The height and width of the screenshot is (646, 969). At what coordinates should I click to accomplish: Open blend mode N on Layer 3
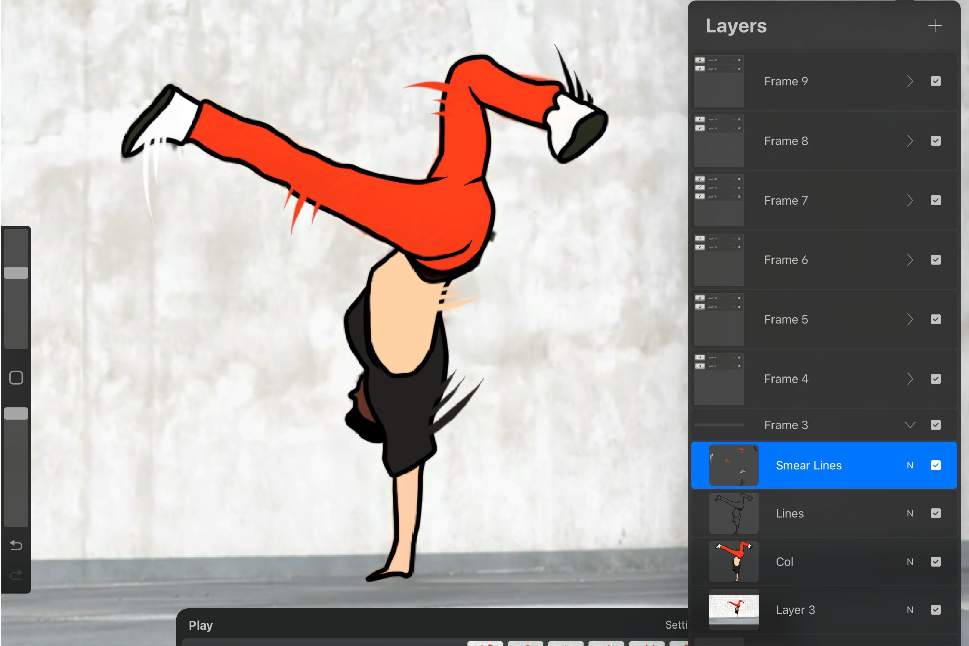910,610
